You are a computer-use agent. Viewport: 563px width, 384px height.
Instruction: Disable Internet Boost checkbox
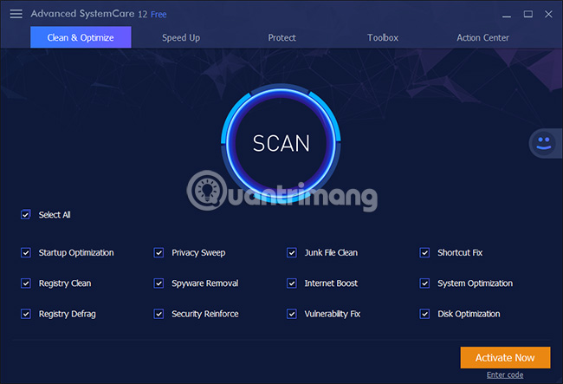[292, 283]
